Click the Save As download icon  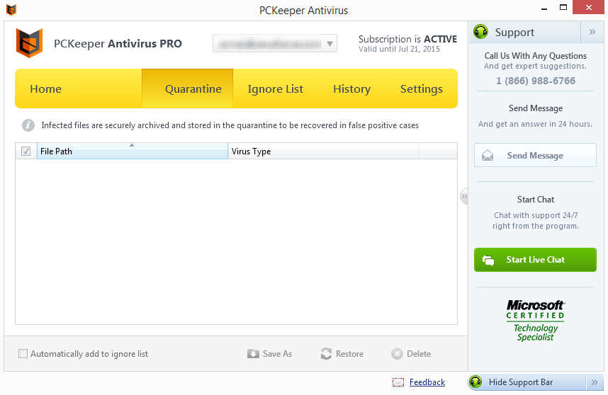pyautogui.click(x=253, y=353)
